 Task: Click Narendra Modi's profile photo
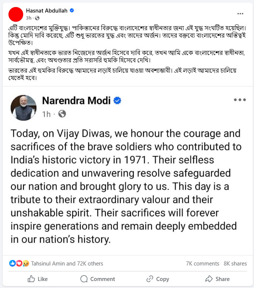24,108
